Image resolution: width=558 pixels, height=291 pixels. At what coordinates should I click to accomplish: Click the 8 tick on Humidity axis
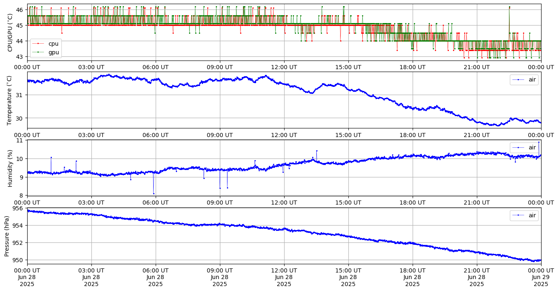pyautogui.click(x=22, y=196)
